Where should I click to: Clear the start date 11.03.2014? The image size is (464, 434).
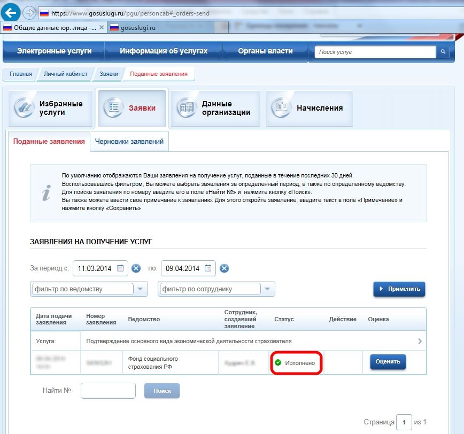click(x=136, y=268)
